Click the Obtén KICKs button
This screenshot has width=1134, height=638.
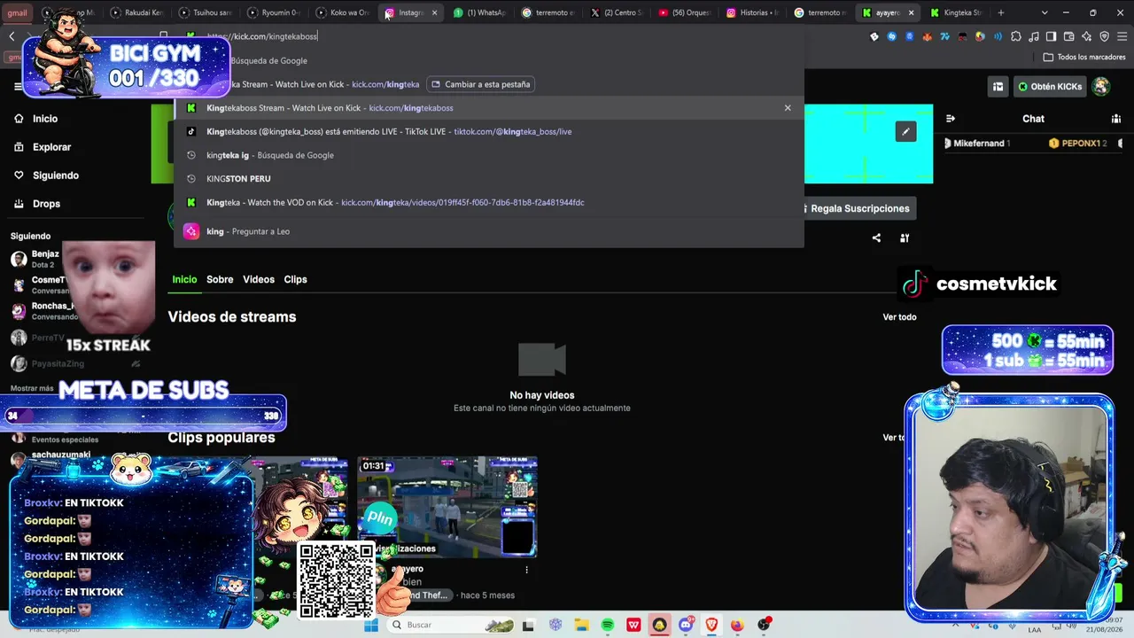click(x=1050, y=87)
